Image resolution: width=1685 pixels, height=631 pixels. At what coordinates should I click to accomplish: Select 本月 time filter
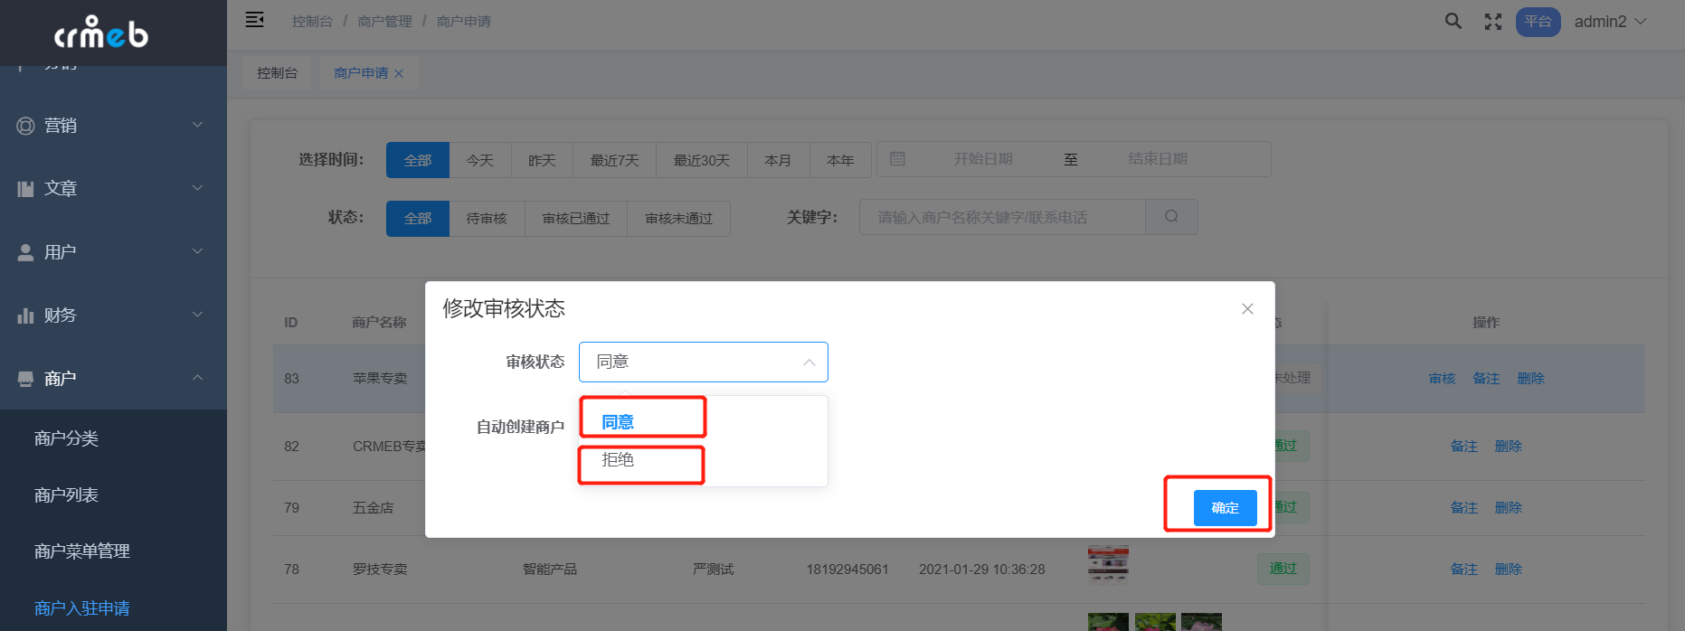click(x=778, y=160)
